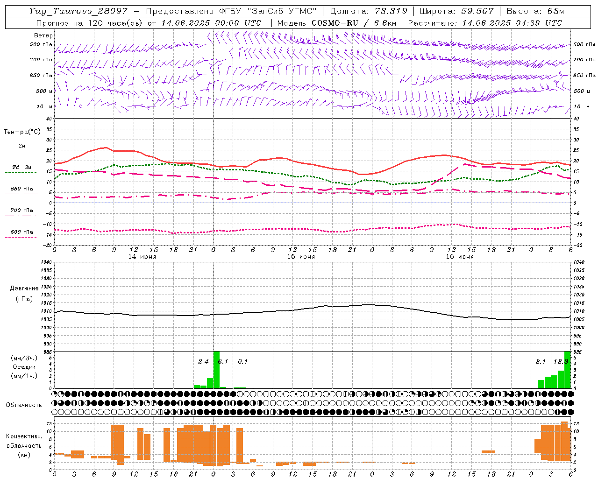Click the 'Давление' pressure label

pyautogui.click(x=24, y=288)
